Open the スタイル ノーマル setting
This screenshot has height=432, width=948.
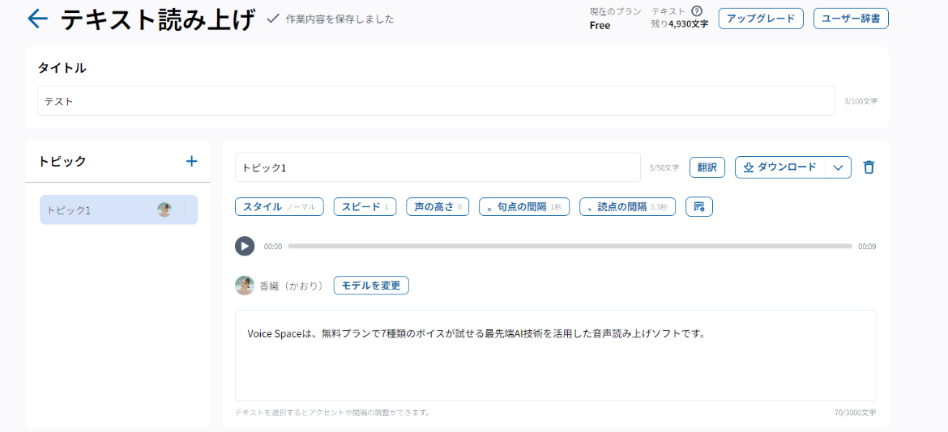pyautogui.click(x=280, y=207)
